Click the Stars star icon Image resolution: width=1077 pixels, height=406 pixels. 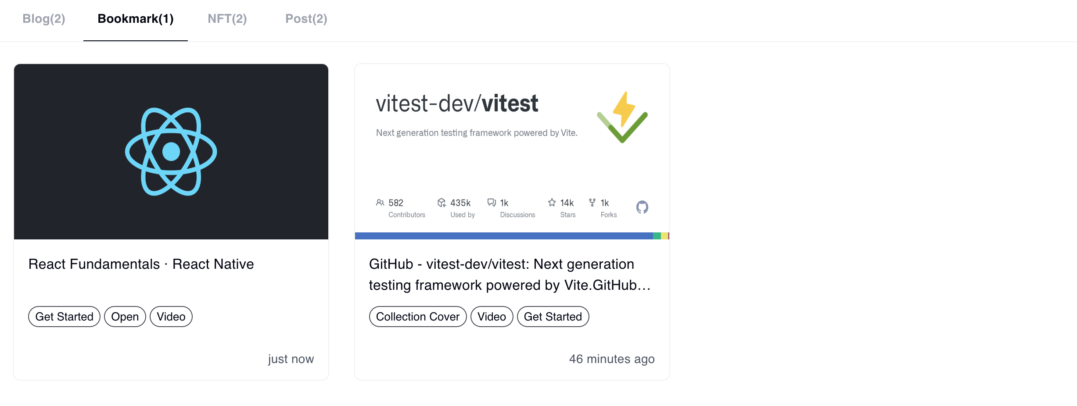[552, 203]
